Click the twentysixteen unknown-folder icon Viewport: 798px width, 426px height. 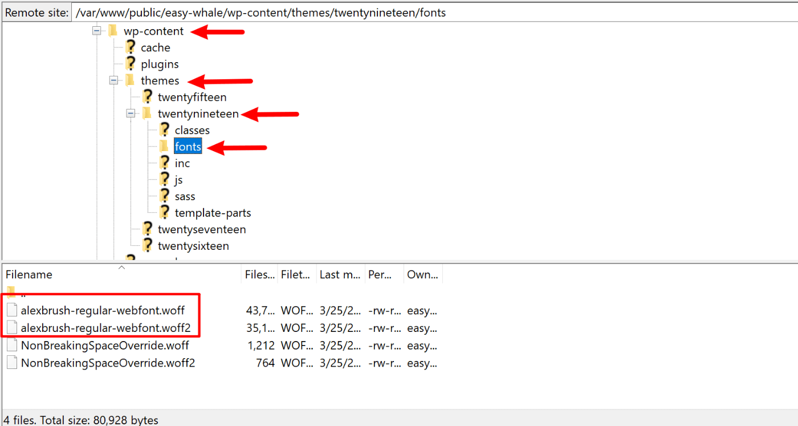(148, 246)
